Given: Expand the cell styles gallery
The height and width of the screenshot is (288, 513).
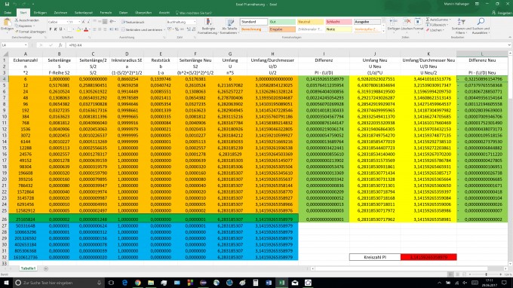Looking at the screenshot, I should point(383,30).
